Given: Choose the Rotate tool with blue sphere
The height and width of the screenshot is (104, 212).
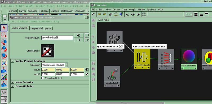Looking at the screenshot, I should tap(4, 49).
